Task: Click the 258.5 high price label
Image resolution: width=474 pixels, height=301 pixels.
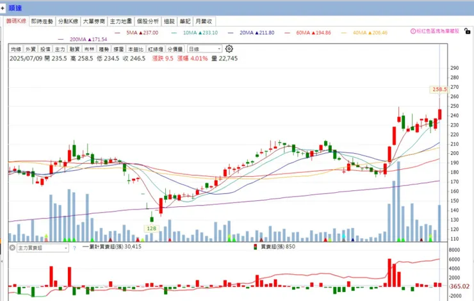Action: point(439,89)
